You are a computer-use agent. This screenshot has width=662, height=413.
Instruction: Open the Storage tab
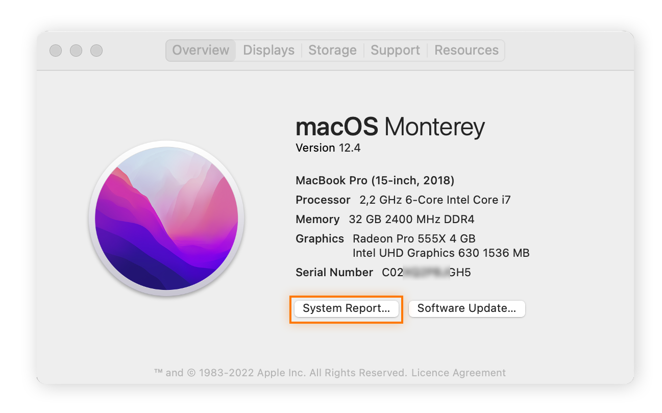pos(332,50)
